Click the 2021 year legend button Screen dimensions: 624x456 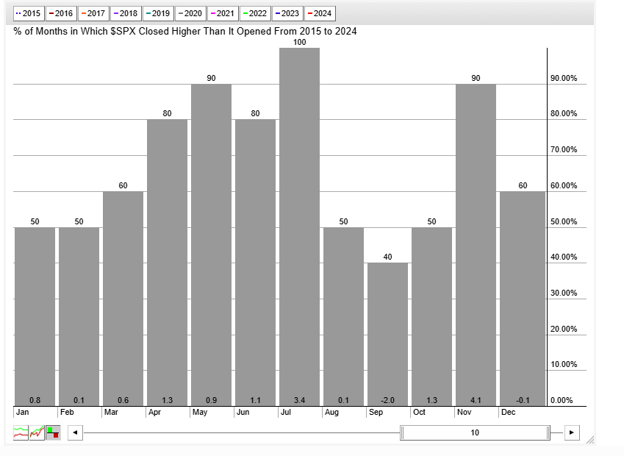[222, 13]
